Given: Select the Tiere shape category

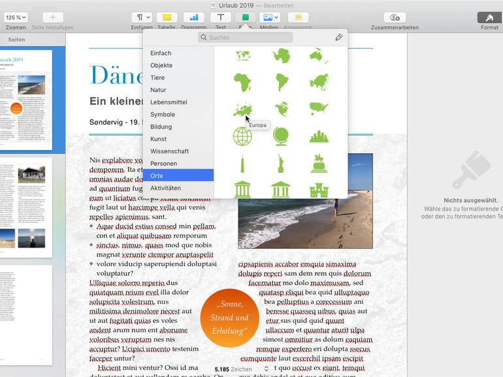Looking at the screenshot, I should [178, 78].
